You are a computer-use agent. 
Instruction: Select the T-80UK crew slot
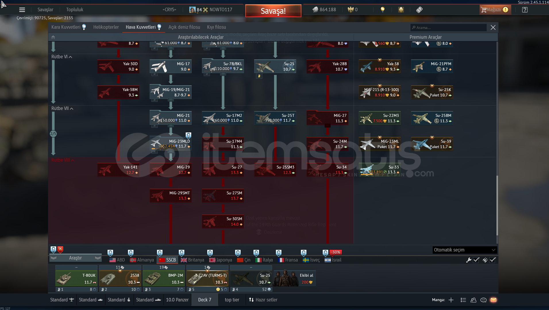pos(76,278)
